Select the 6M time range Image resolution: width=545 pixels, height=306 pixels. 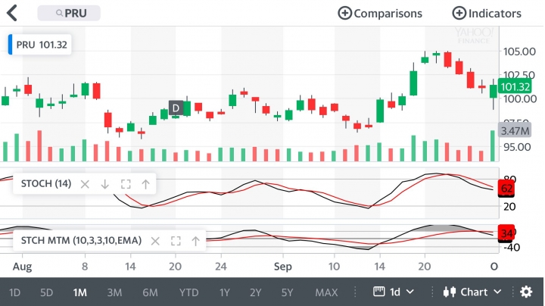pos(150,292)
